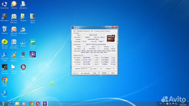Open the Lesta Game Center shortcut
Screen dimensions: 189x106
[x=4, y=54]
